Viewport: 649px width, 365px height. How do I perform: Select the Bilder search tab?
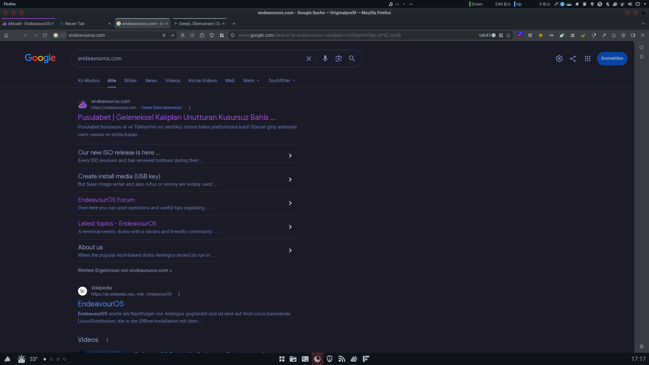tap(131, 81)
